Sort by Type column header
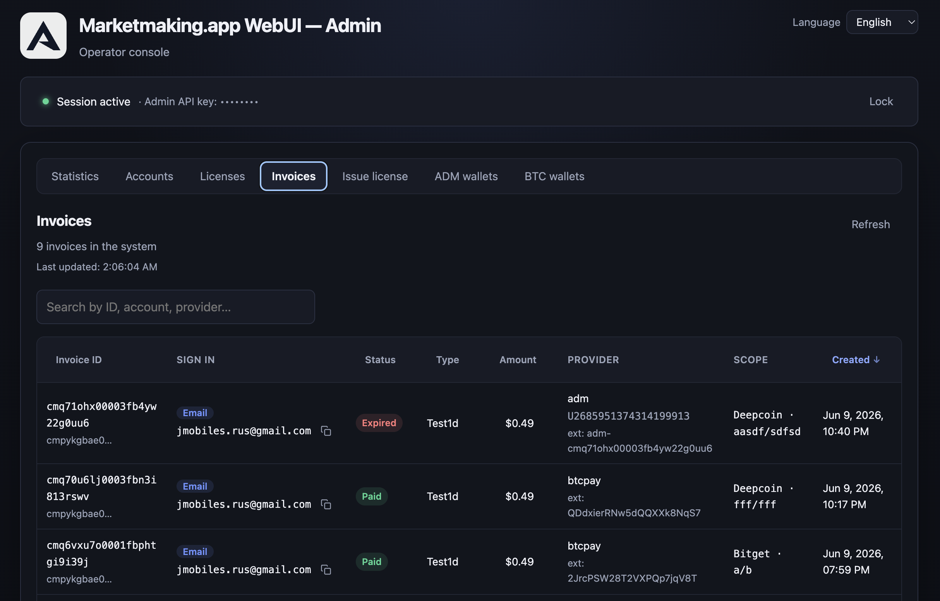This screenshot has height=601, width=940. coord(447,360)
